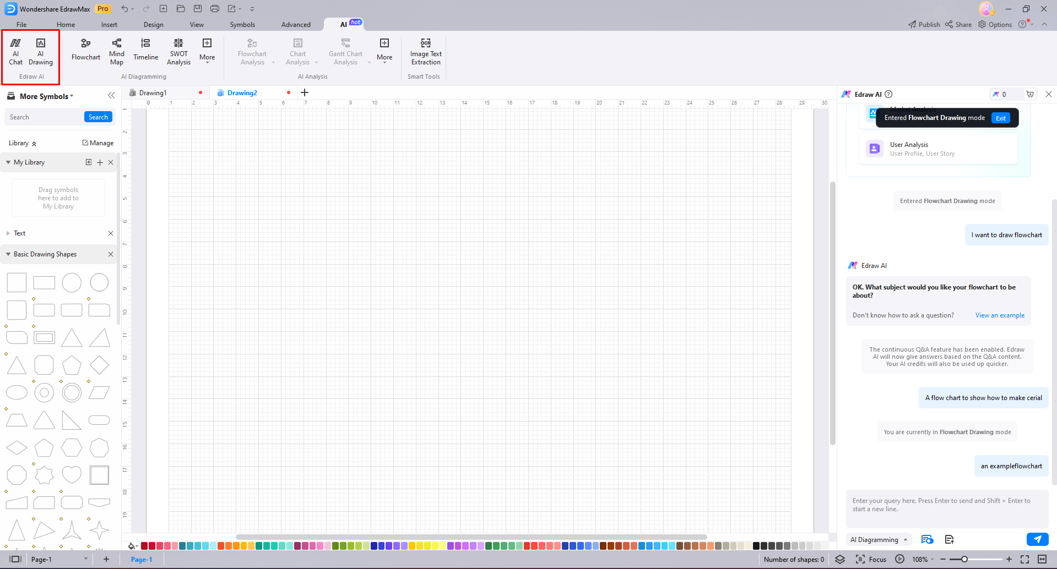Create an AI Mind Map
Image resolution: width=1057 pixels, height=569 pixels.
[117, 52]
